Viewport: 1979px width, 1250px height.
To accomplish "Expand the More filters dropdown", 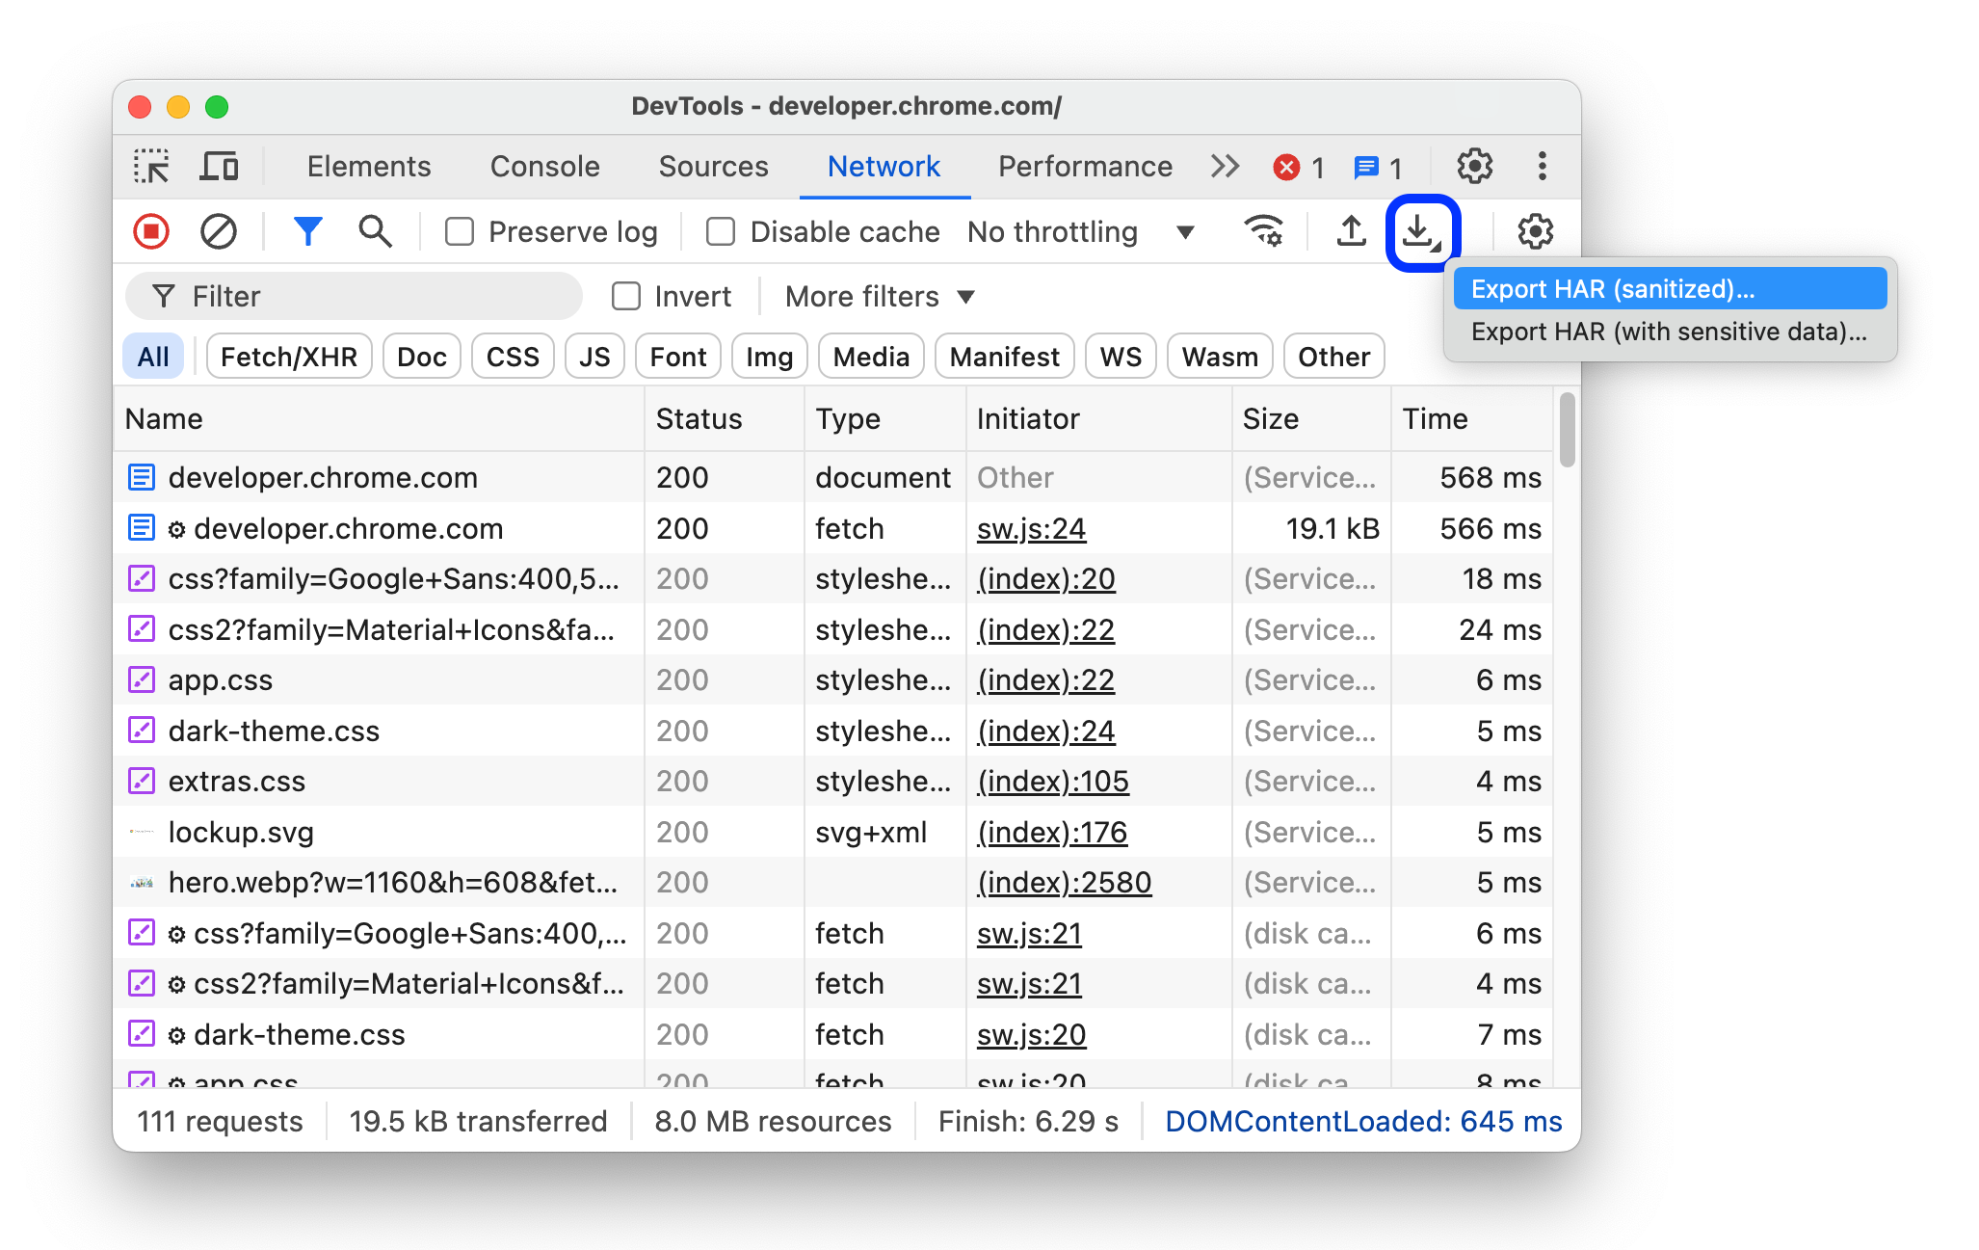I will pos(880,295).
